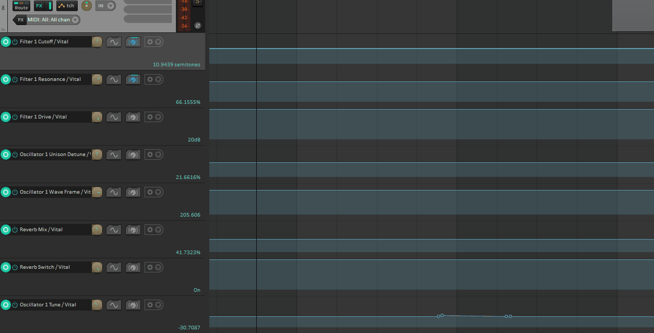
Task: Open gear menu for Oscillator 1 Tune lane
Action: 154,305
